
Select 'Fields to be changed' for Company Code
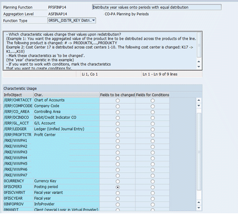click(x=118, y=106)
